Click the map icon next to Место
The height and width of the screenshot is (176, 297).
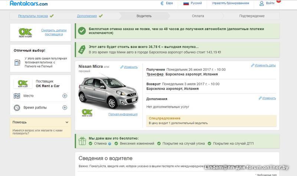pyautogui.click(x=17, y=96)
